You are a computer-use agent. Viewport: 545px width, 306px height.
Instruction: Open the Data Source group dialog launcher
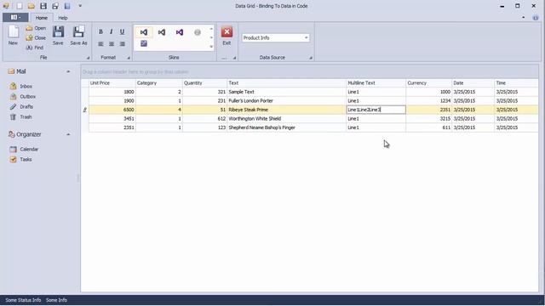tap(311, 58)
